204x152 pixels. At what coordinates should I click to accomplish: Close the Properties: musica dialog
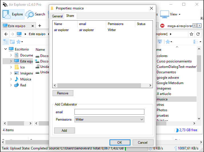coord(152,8)
